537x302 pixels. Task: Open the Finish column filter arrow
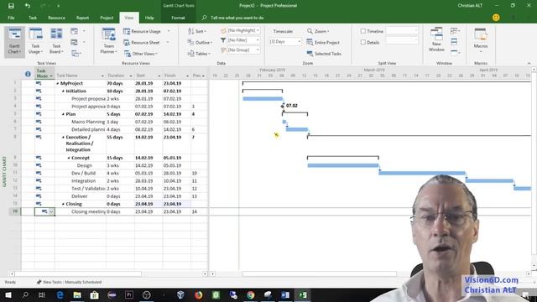coord(187,76)
